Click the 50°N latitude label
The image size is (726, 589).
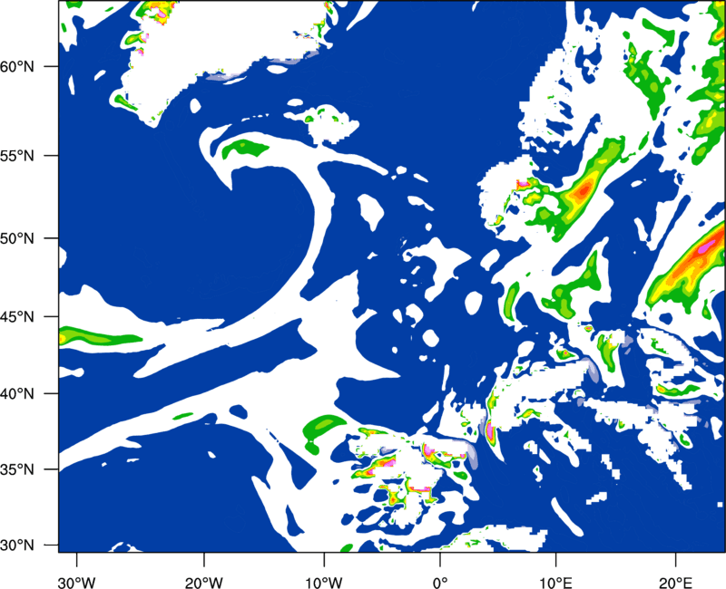[x=17, y=238]
